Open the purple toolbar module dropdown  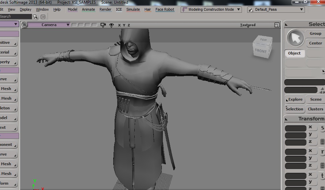point(9,24)
